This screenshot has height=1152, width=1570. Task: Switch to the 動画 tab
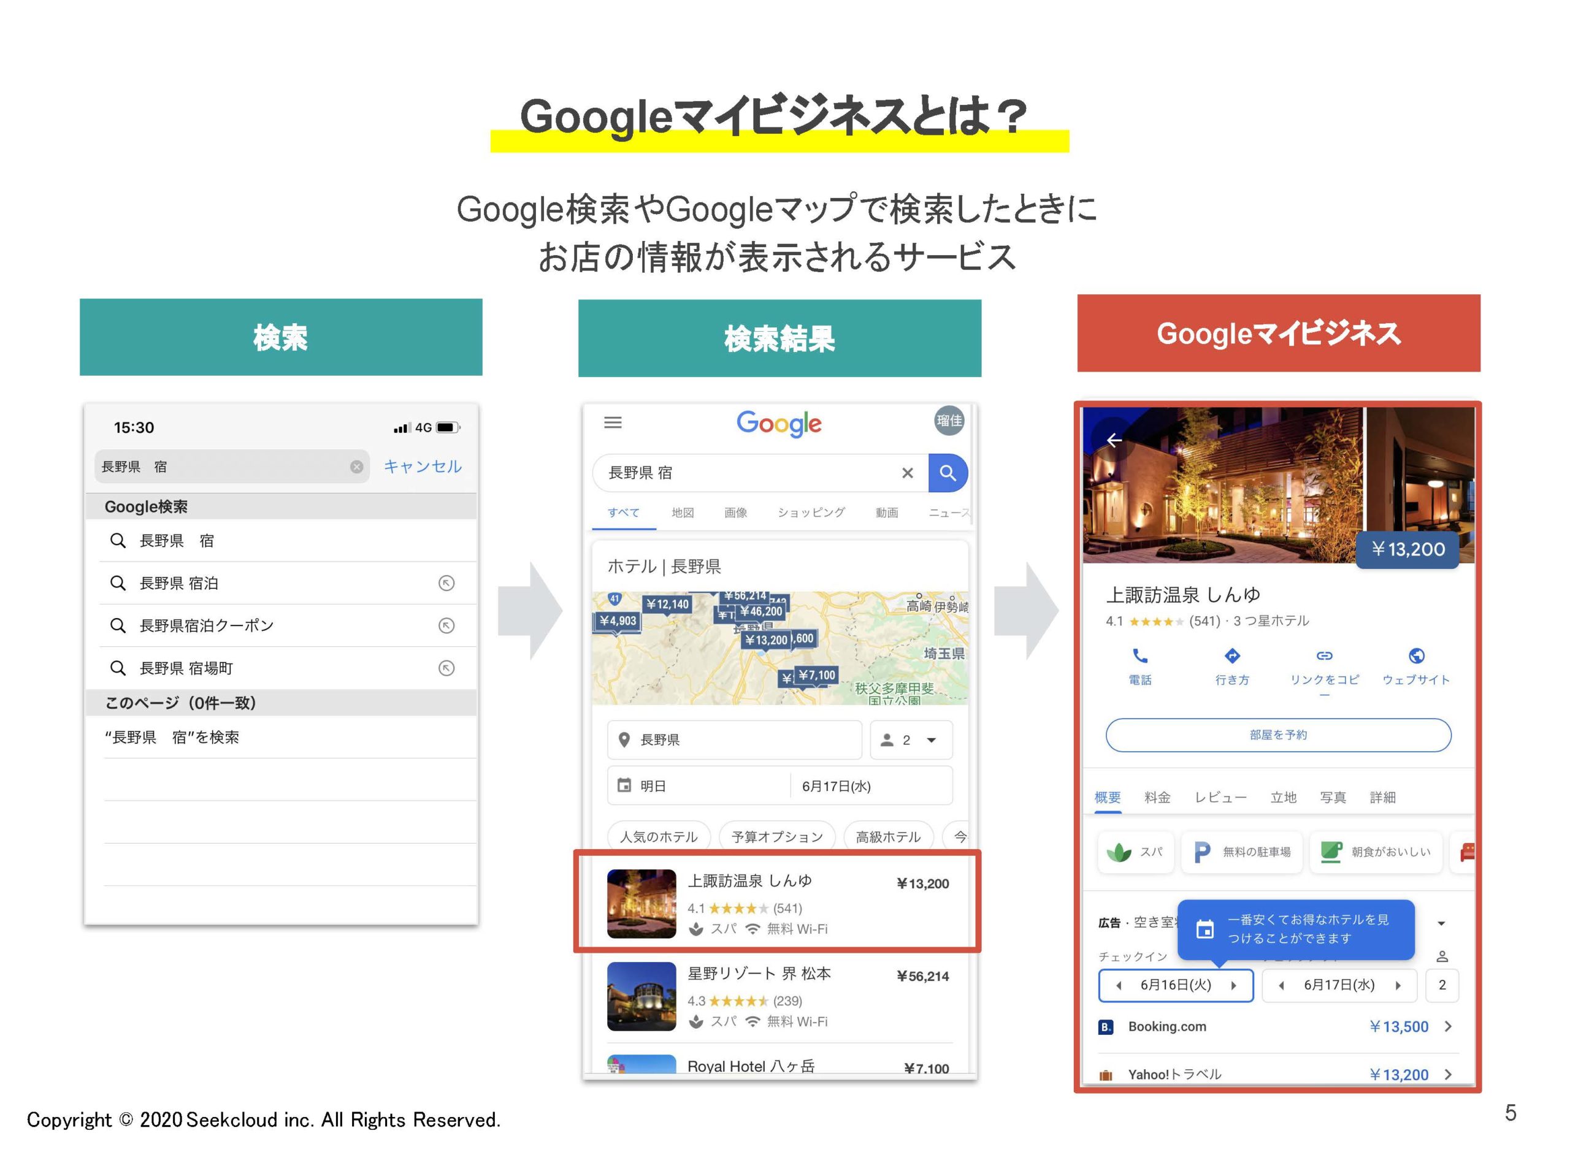[x=886, y=513]
